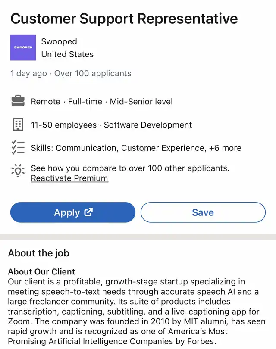This screenshot has width=276, height=349.
Task: Click the briefcase job type icon
Action: click(18, 102)
